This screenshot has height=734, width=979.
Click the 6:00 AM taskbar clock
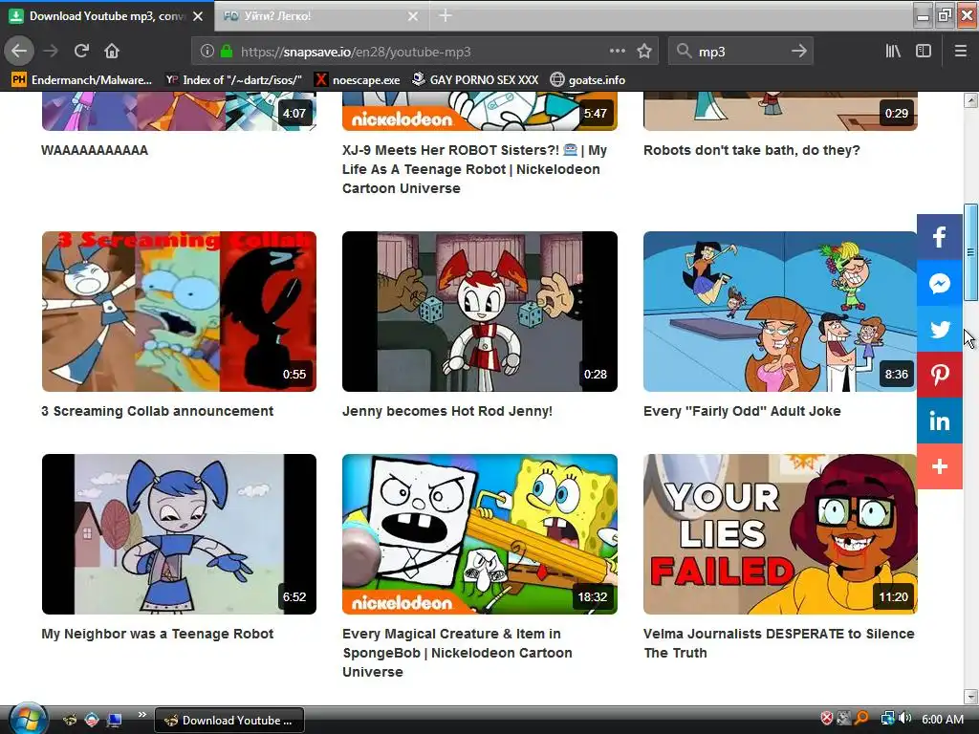[943, 719]
